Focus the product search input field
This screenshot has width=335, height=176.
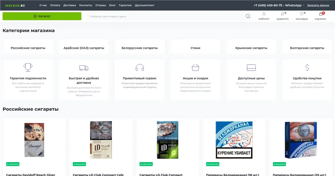[x=165, y=16]
